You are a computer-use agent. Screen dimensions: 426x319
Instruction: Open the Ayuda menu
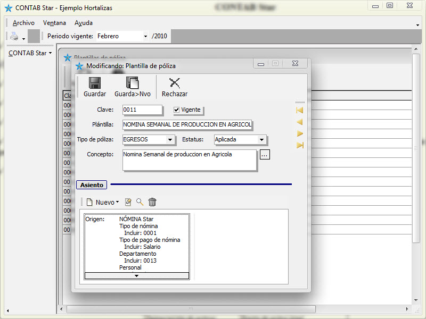tap(84, 23)
